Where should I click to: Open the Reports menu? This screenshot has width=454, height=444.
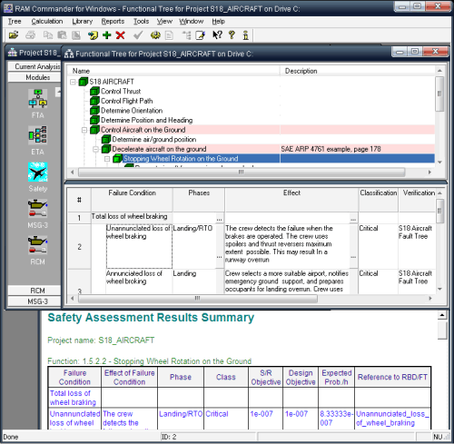click(113, 21)
